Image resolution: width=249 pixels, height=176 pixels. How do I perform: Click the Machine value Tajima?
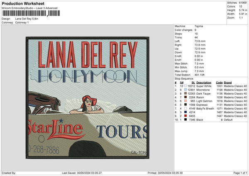199,26
